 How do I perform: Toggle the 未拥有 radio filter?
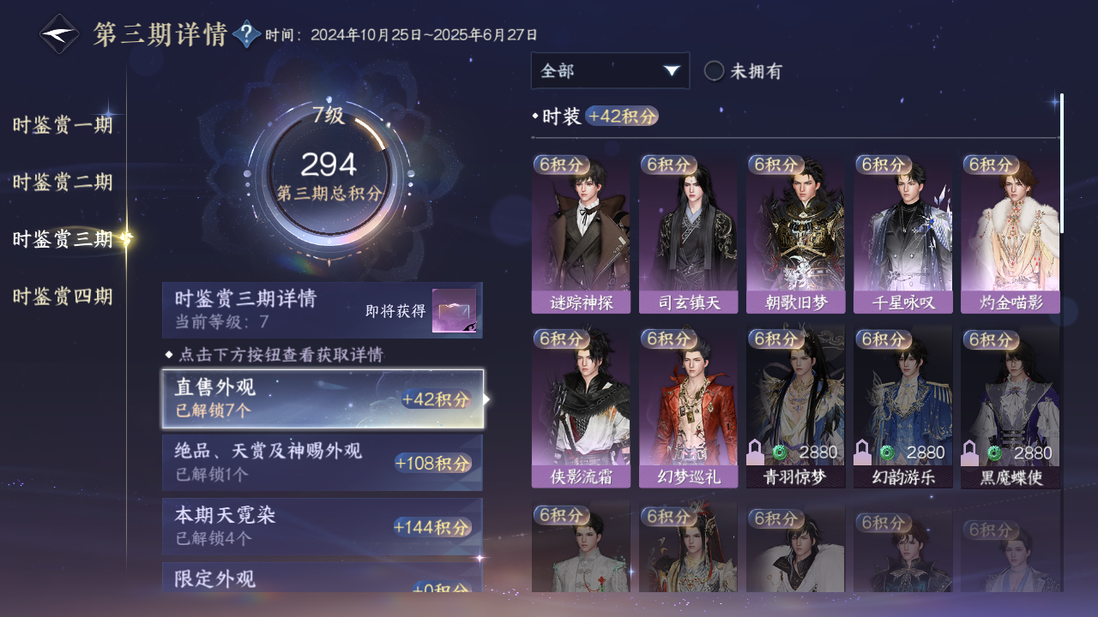[714, 71]
